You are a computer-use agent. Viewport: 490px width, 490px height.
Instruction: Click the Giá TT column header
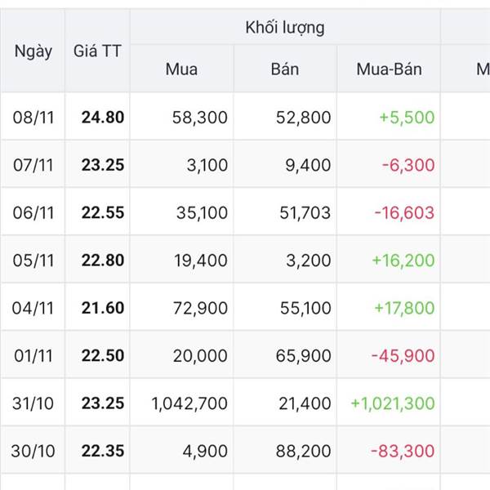pyautogui.click(x=97, y=51)
